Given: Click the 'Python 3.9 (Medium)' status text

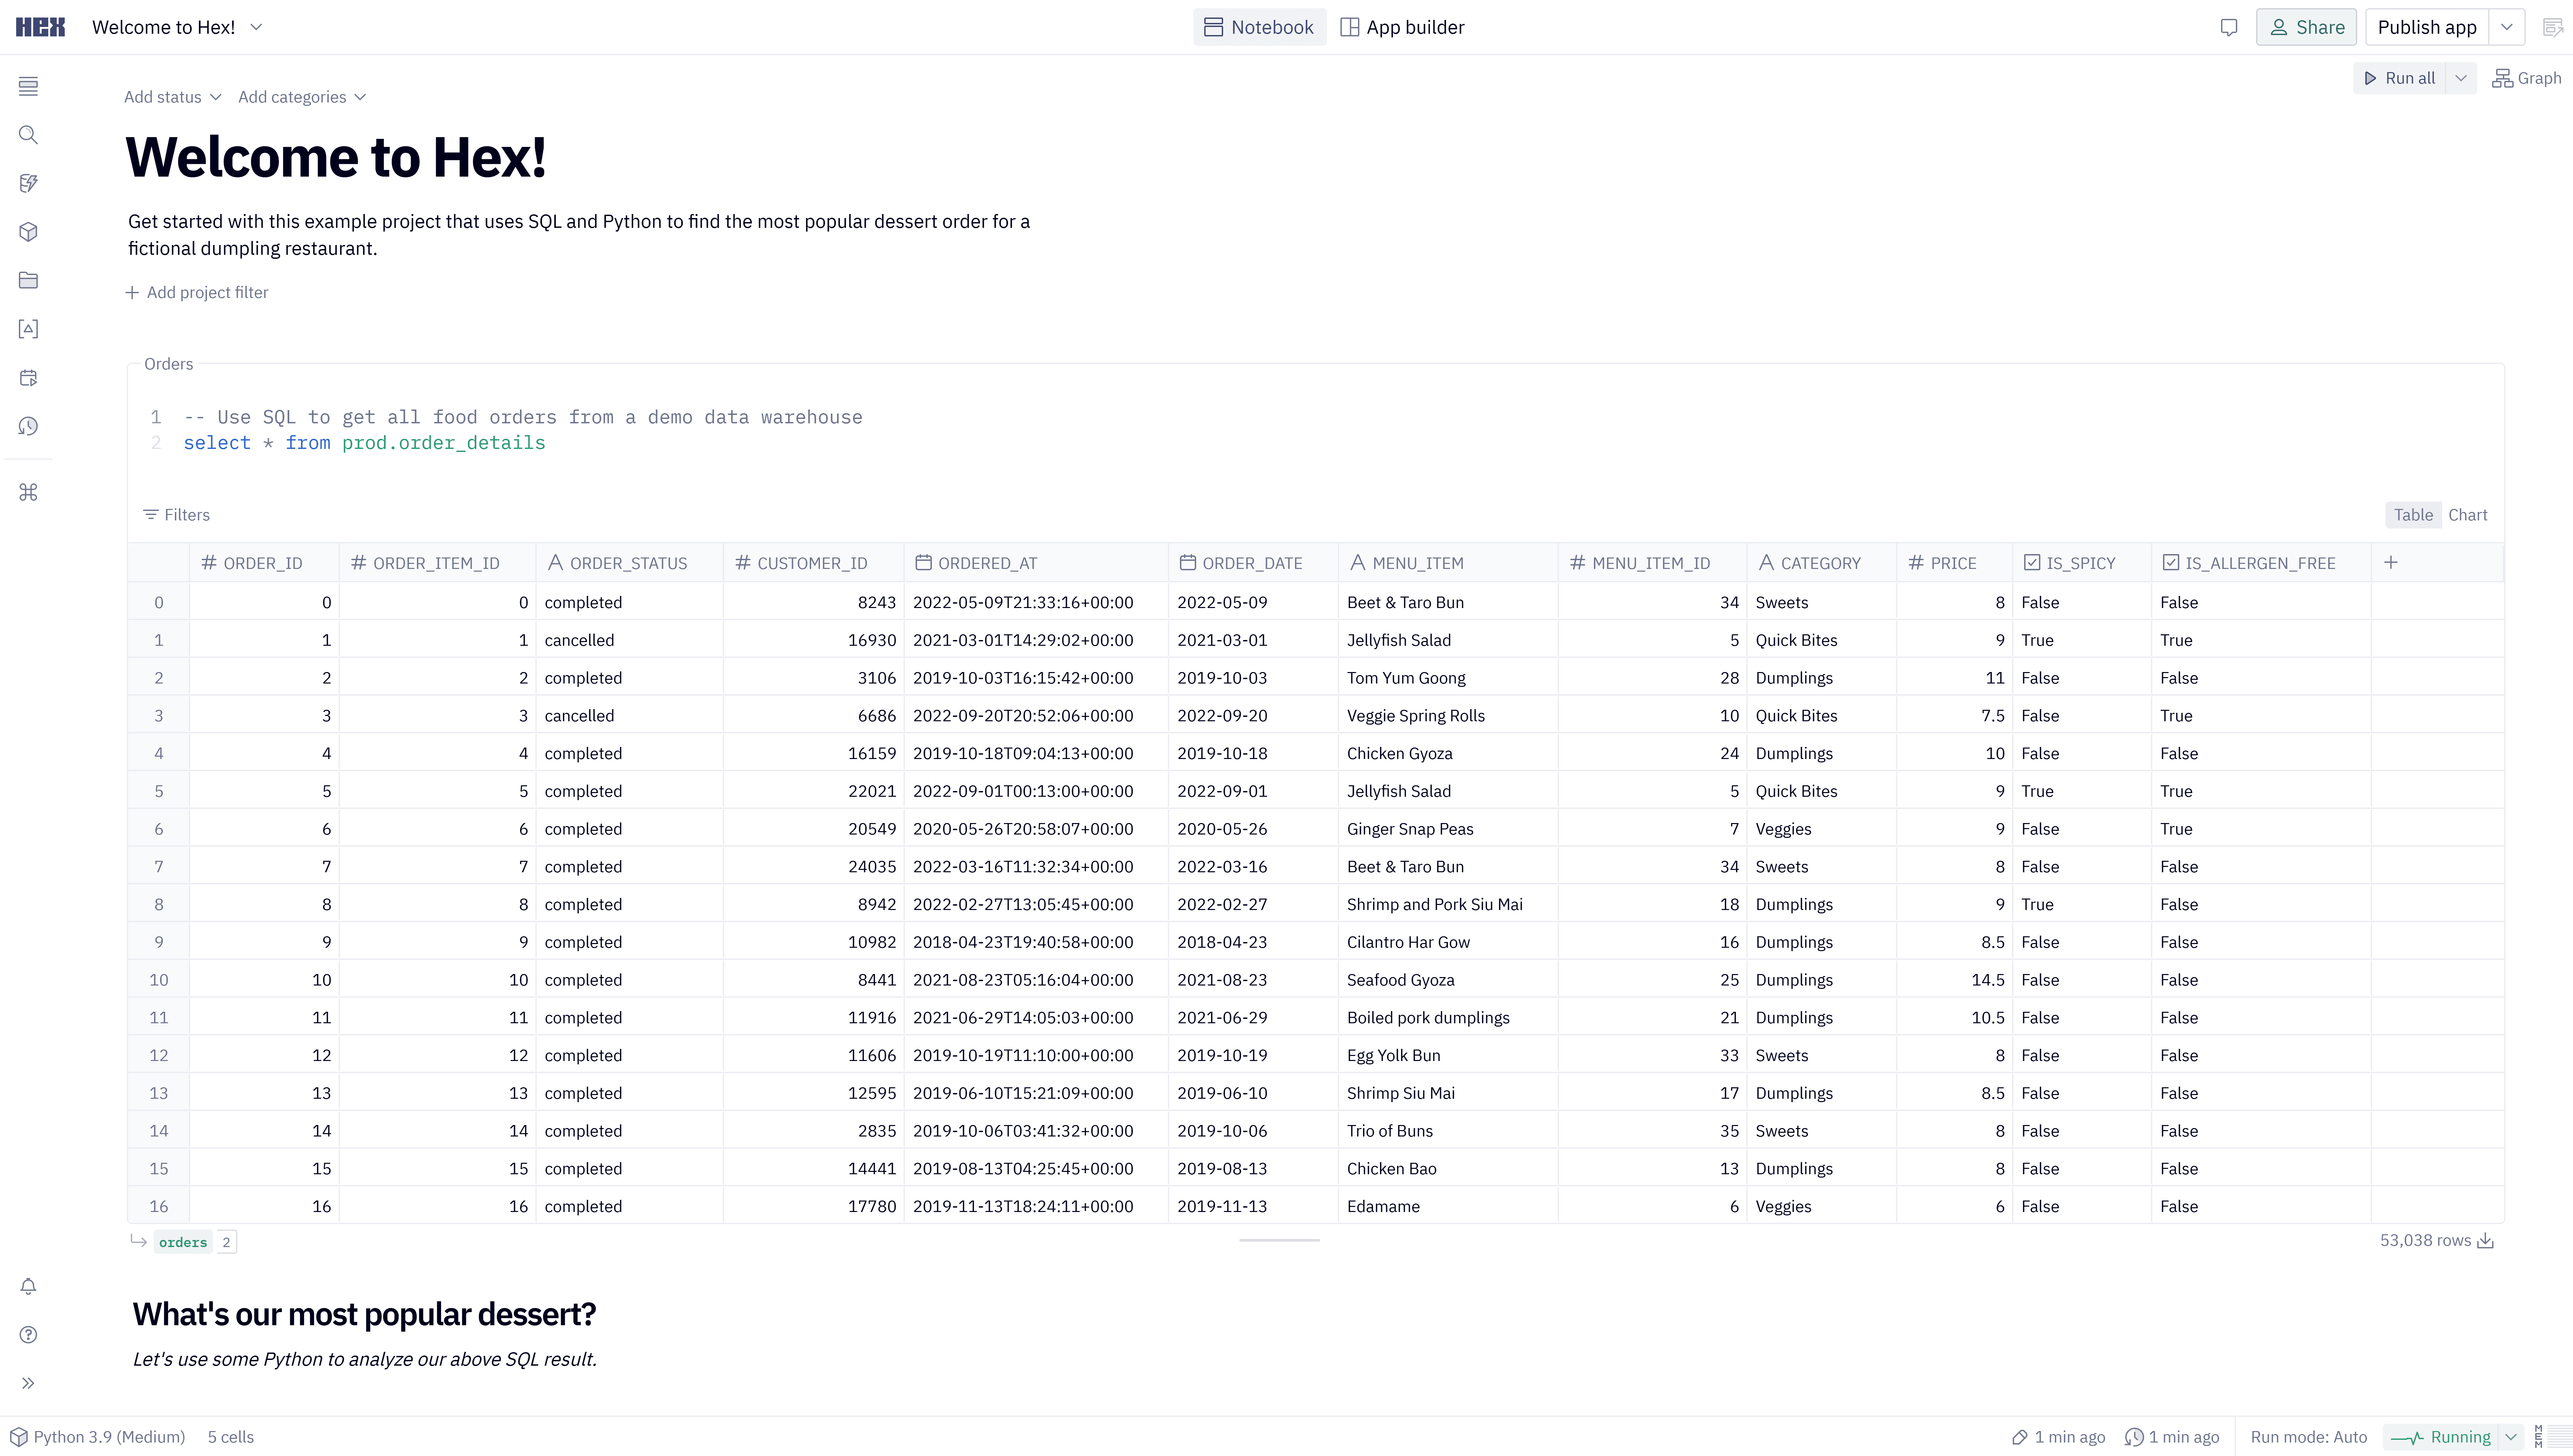Looking at the screenshot, I should click(110, 1437).
